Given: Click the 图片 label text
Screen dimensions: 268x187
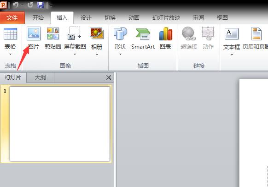Looking at the screenshot, I should pyautogui.click(x=34, y=46).
